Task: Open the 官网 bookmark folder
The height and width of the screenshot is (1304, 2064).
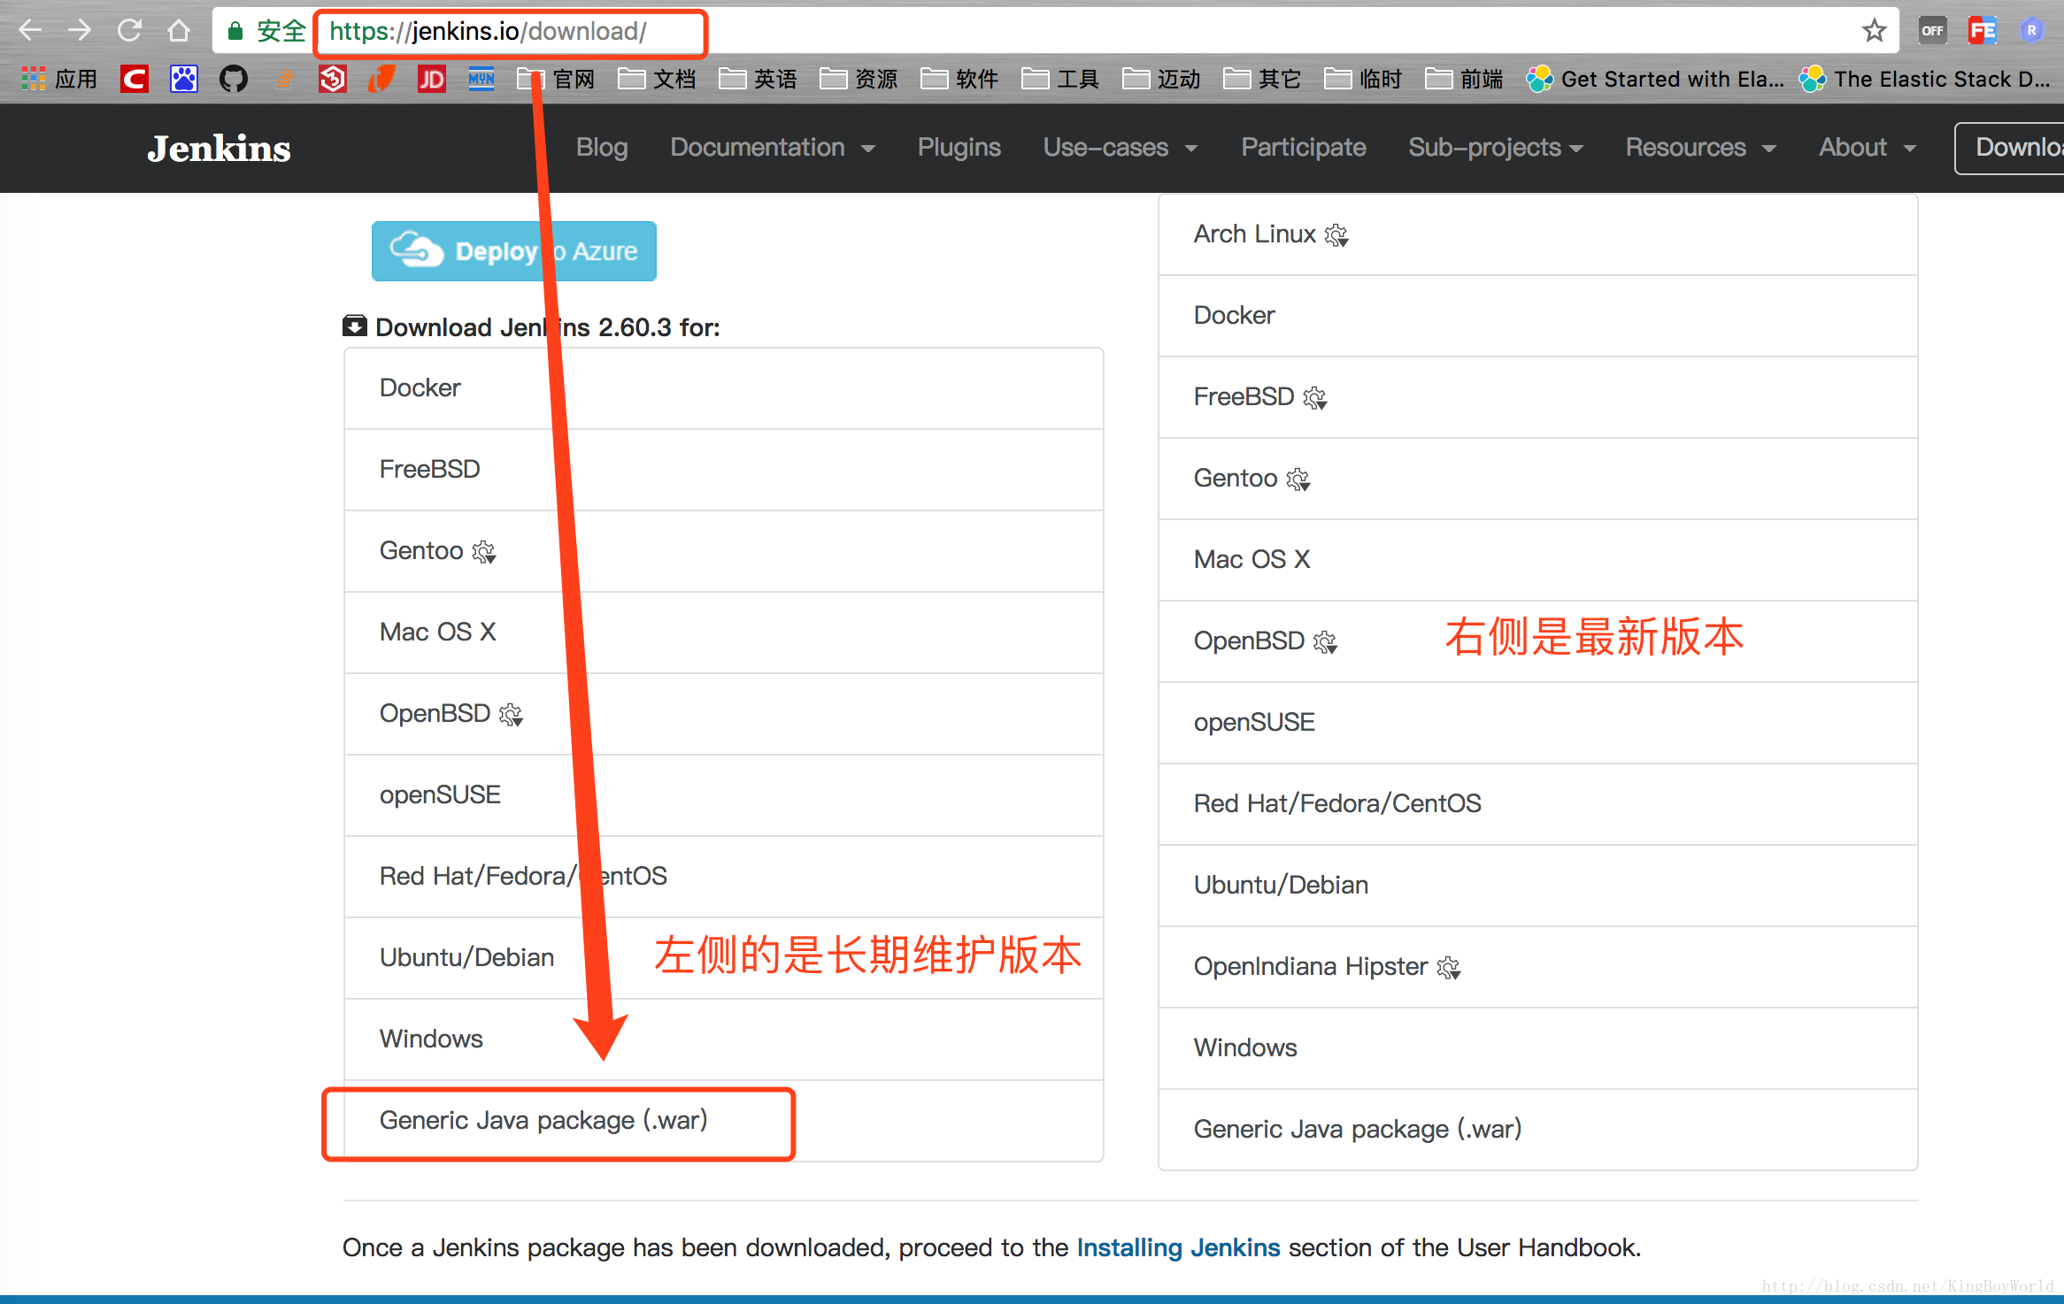Action: pos(556,80)
